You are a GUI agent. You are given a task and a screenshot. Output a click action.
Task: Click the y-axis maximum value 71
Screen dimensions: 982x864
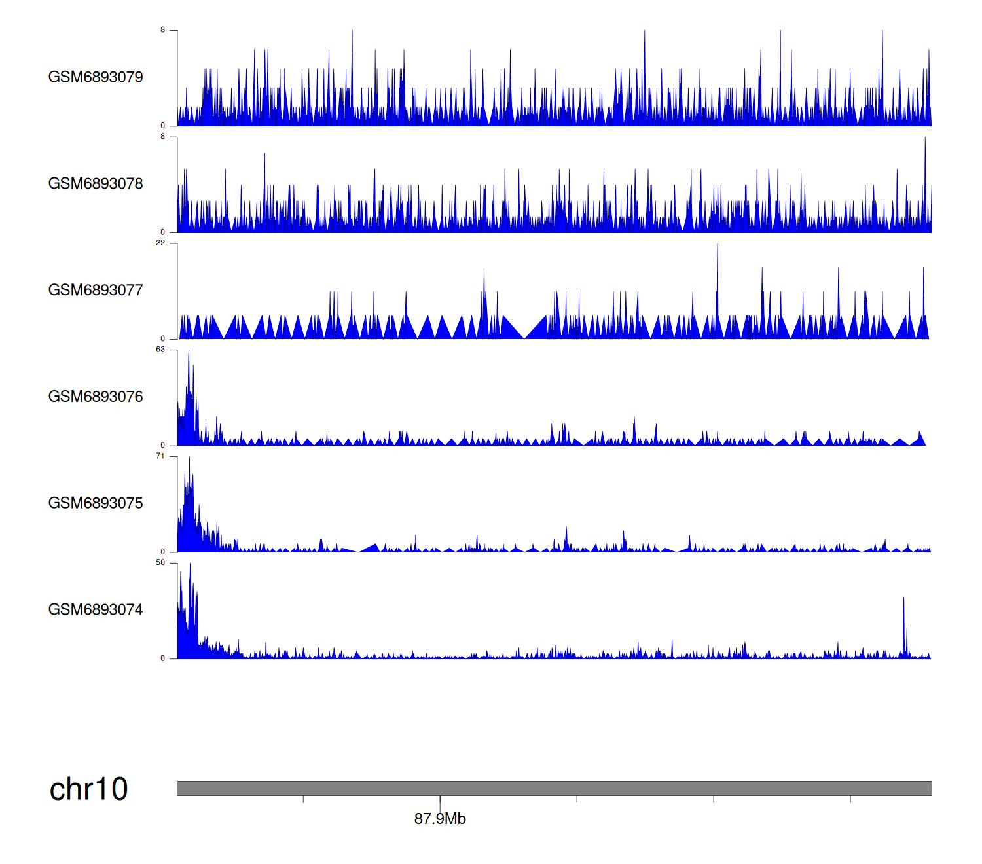[160, 456]
